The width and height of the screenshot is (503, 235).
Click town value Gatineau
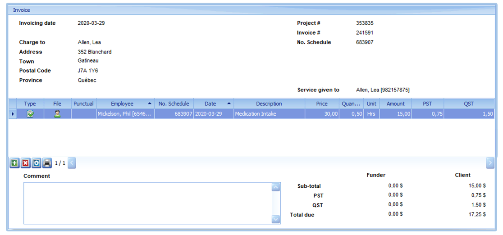[x=88, y=61]
